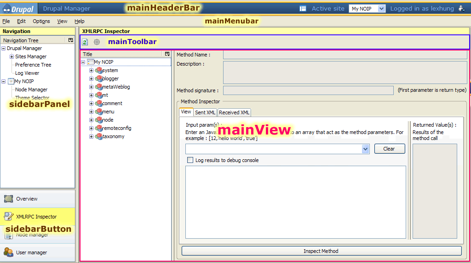Click the gear settings icon in toolbar
This screenshot has width=471, height=263.
tap(97, 42)
